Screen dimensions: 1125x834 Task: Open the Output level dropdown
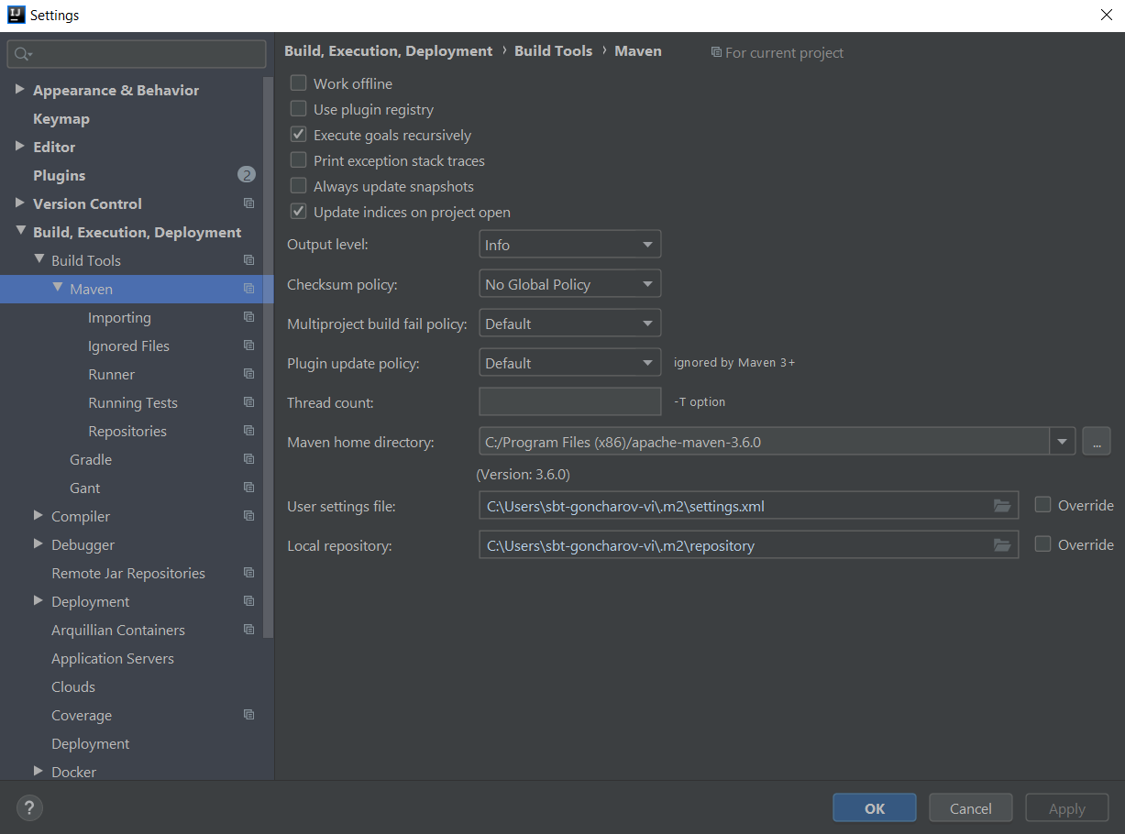(569, 245)
